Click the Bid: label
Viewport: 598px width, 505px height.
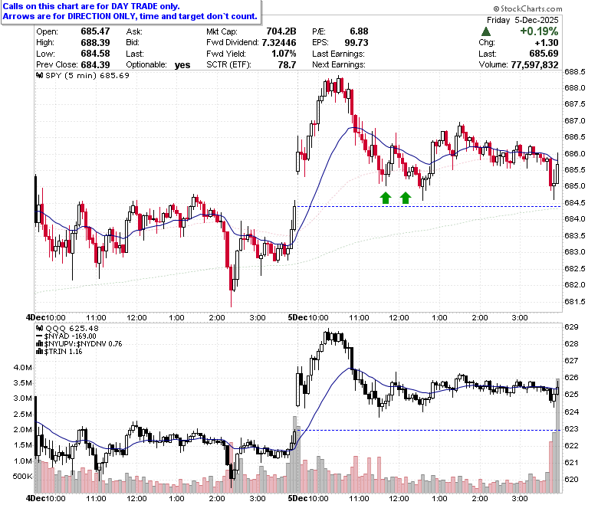(x=133, y=43)
